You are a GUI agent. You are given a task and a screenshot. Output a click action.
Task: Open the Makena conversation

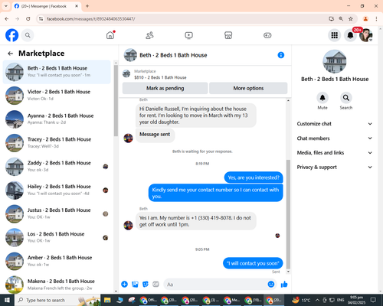[57, 285]
